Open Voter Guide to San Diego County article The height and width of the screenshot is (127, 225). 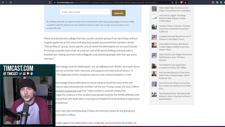click(175, 57)
